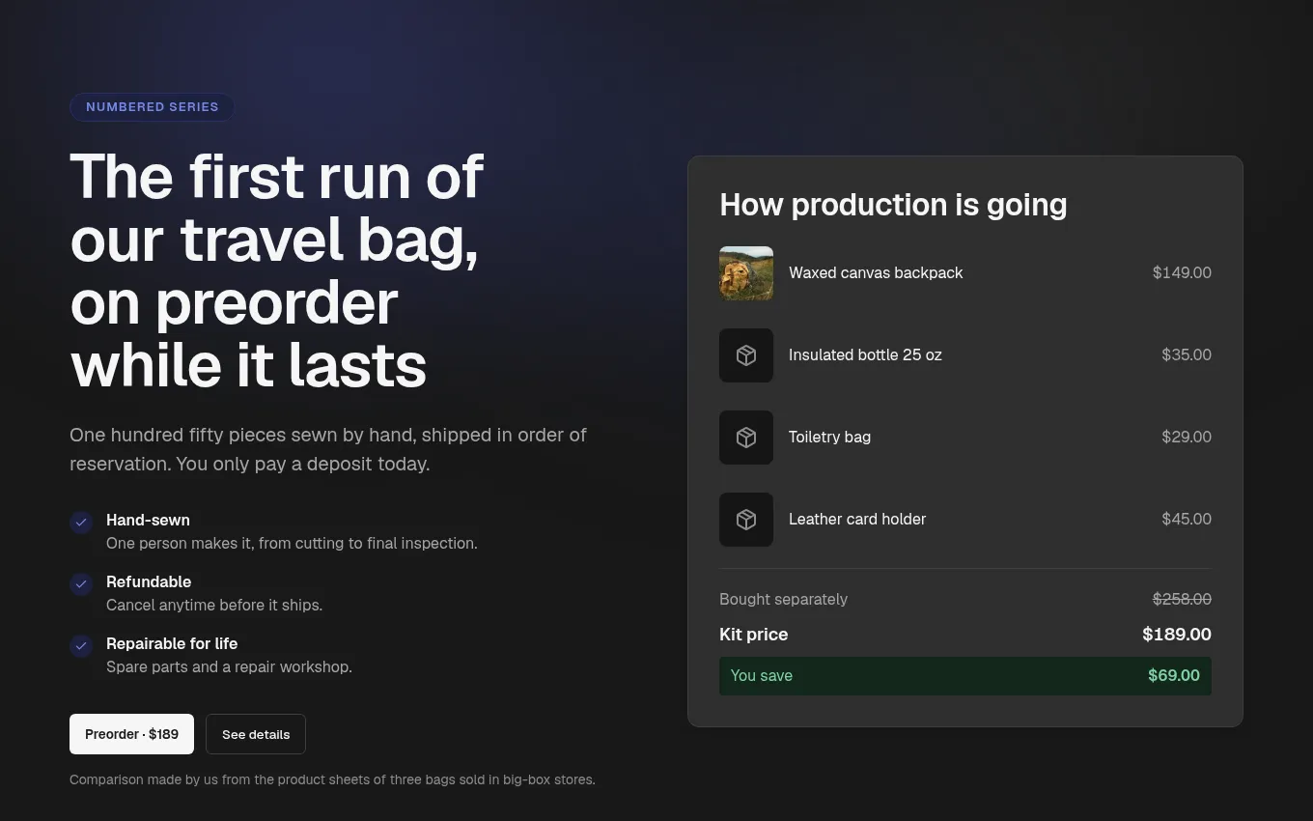Click the Leather card holder package icon
This screenshot has height=821, width=1313.
click(x=746, y=520)
